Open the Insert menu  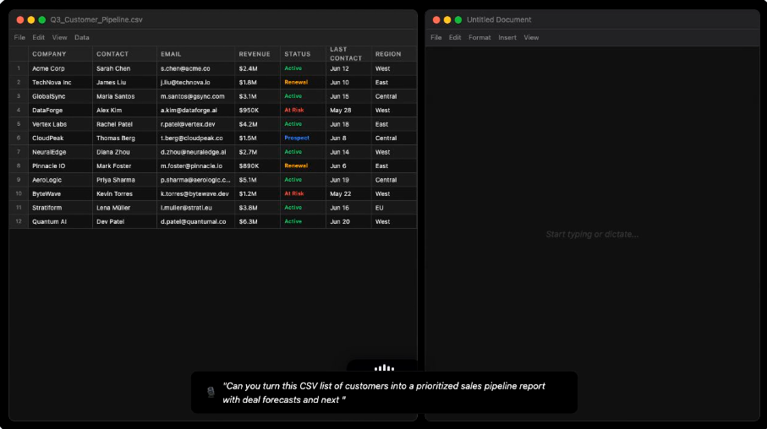[x=507, y=37]
